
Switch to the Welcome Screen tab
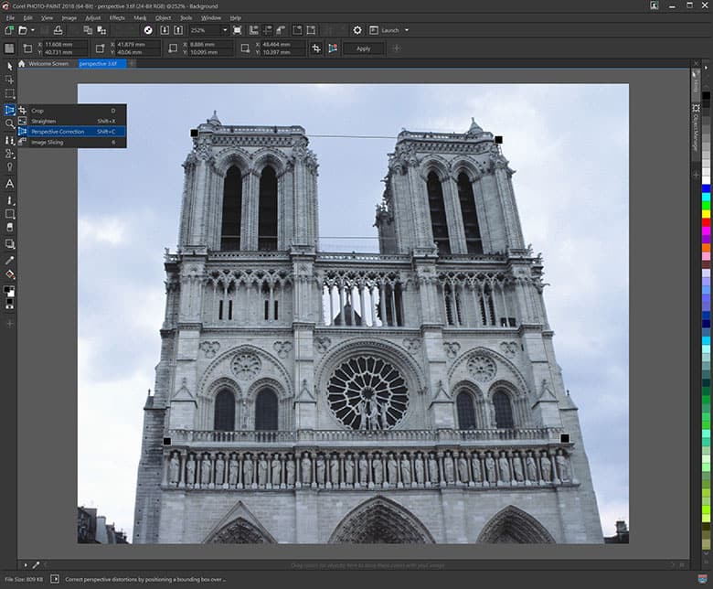49,64
